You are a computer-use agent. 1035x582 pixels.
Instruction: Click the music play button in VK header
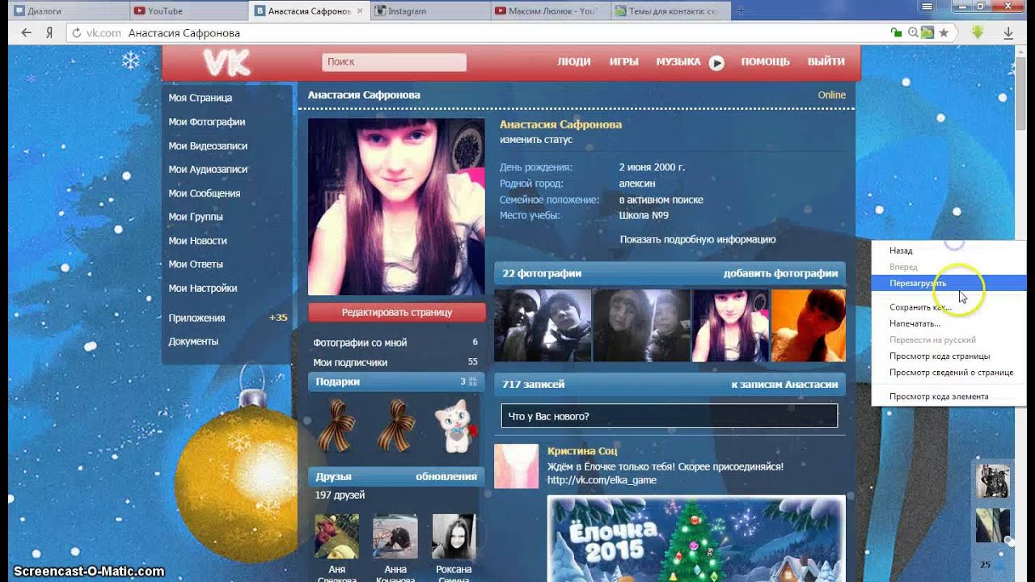coord(716,63)
